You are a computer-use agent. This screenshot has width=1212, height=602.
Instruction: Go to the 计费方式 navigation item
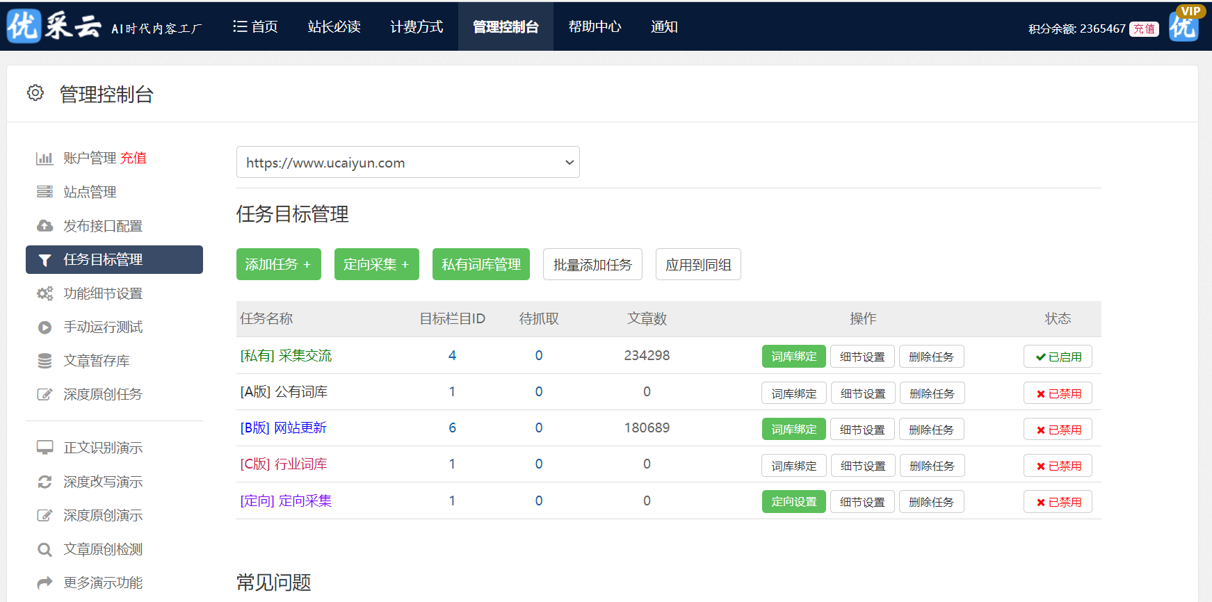tap(417, 26)
